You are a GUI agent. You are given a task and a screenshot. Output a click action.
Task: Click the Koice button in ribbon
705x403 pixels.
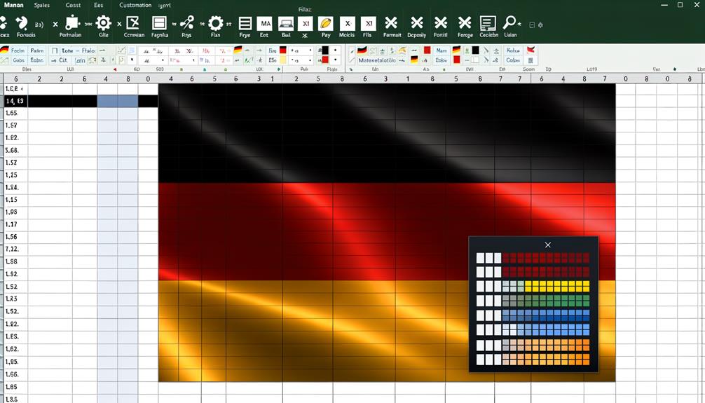point(513,50)
